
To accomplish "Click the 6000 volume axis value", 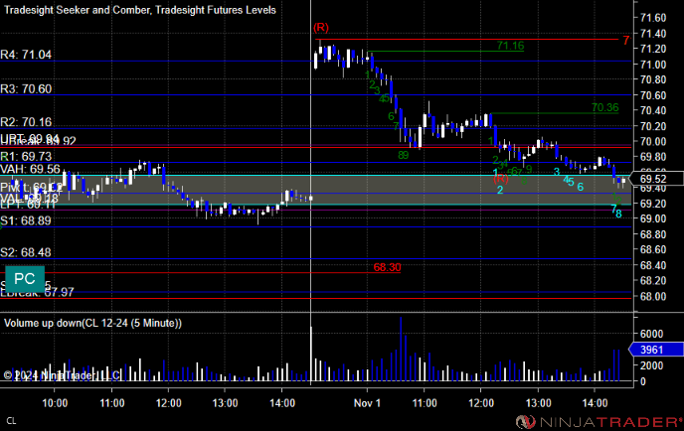I will click(x=652, y=334).
